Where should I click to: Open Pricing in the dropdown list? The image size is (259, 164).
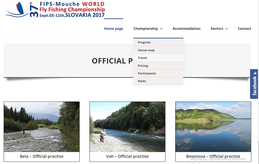[143, 66]
